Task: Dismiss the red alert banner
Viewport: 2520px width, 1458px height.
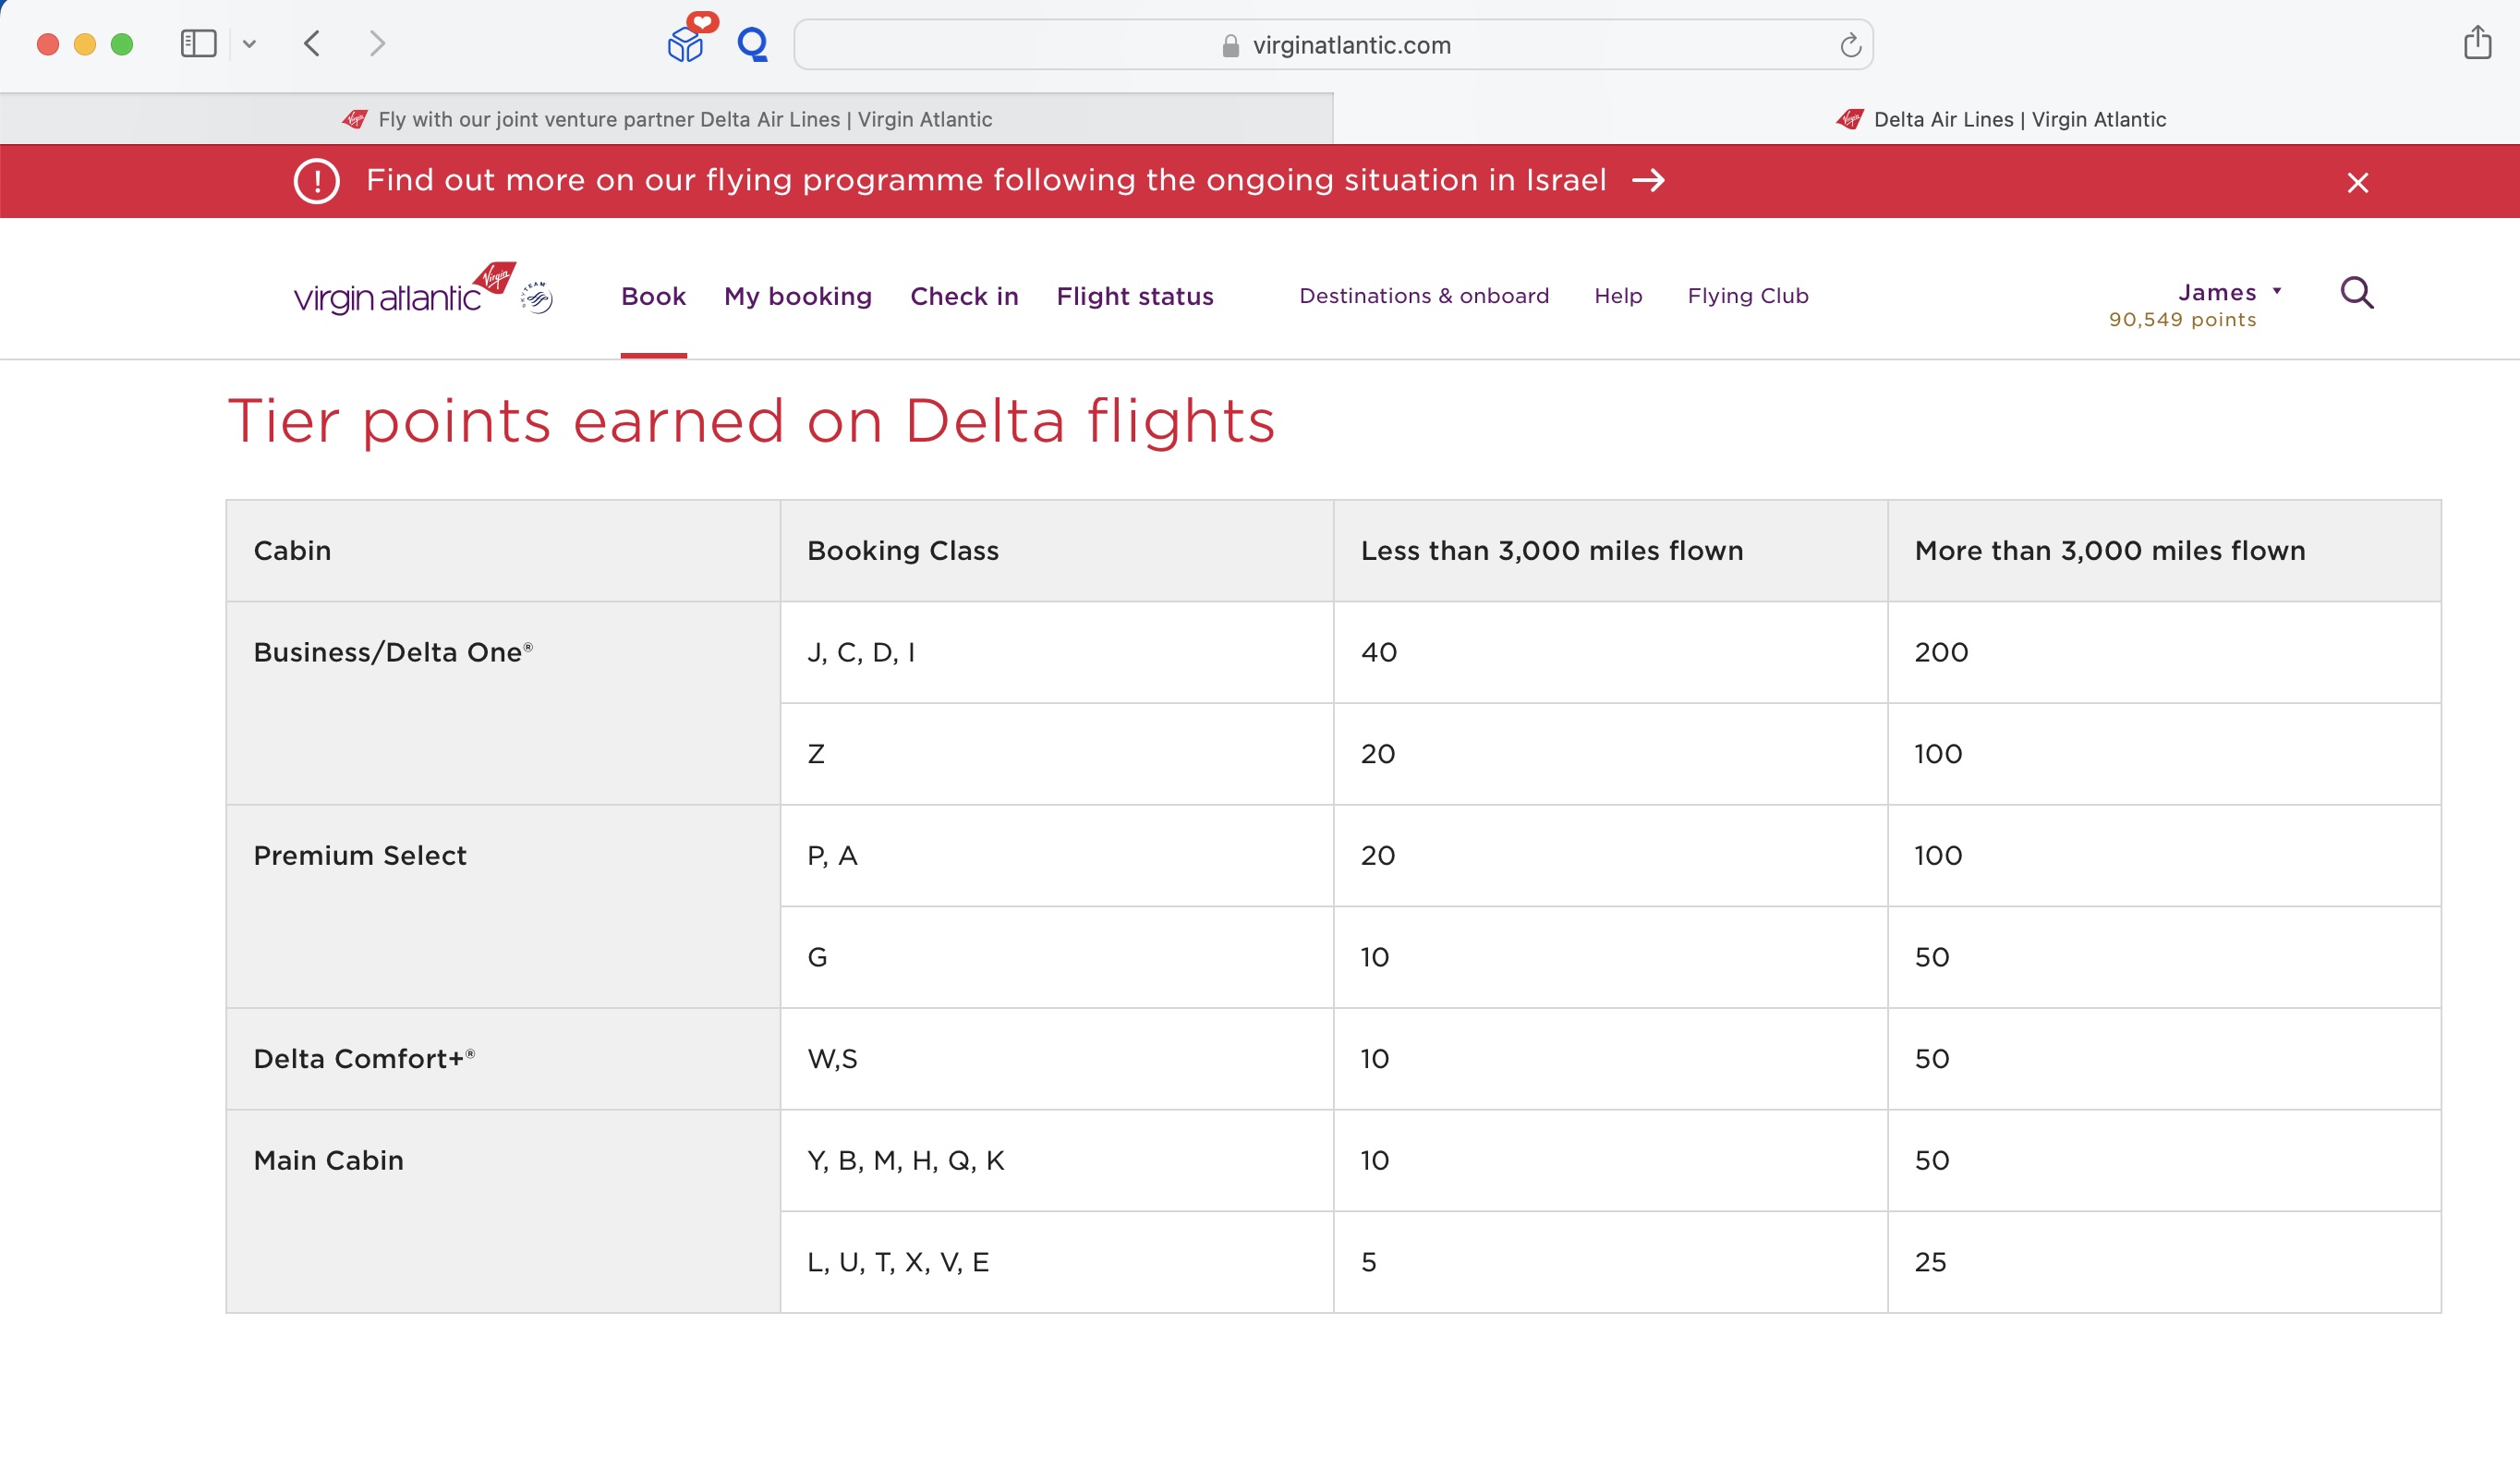Action: tap(2357, 182)
